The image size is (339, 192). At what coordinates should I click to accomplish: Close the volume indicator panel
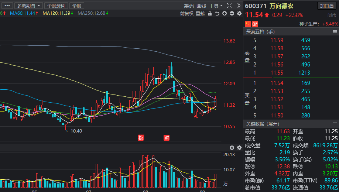232,148
